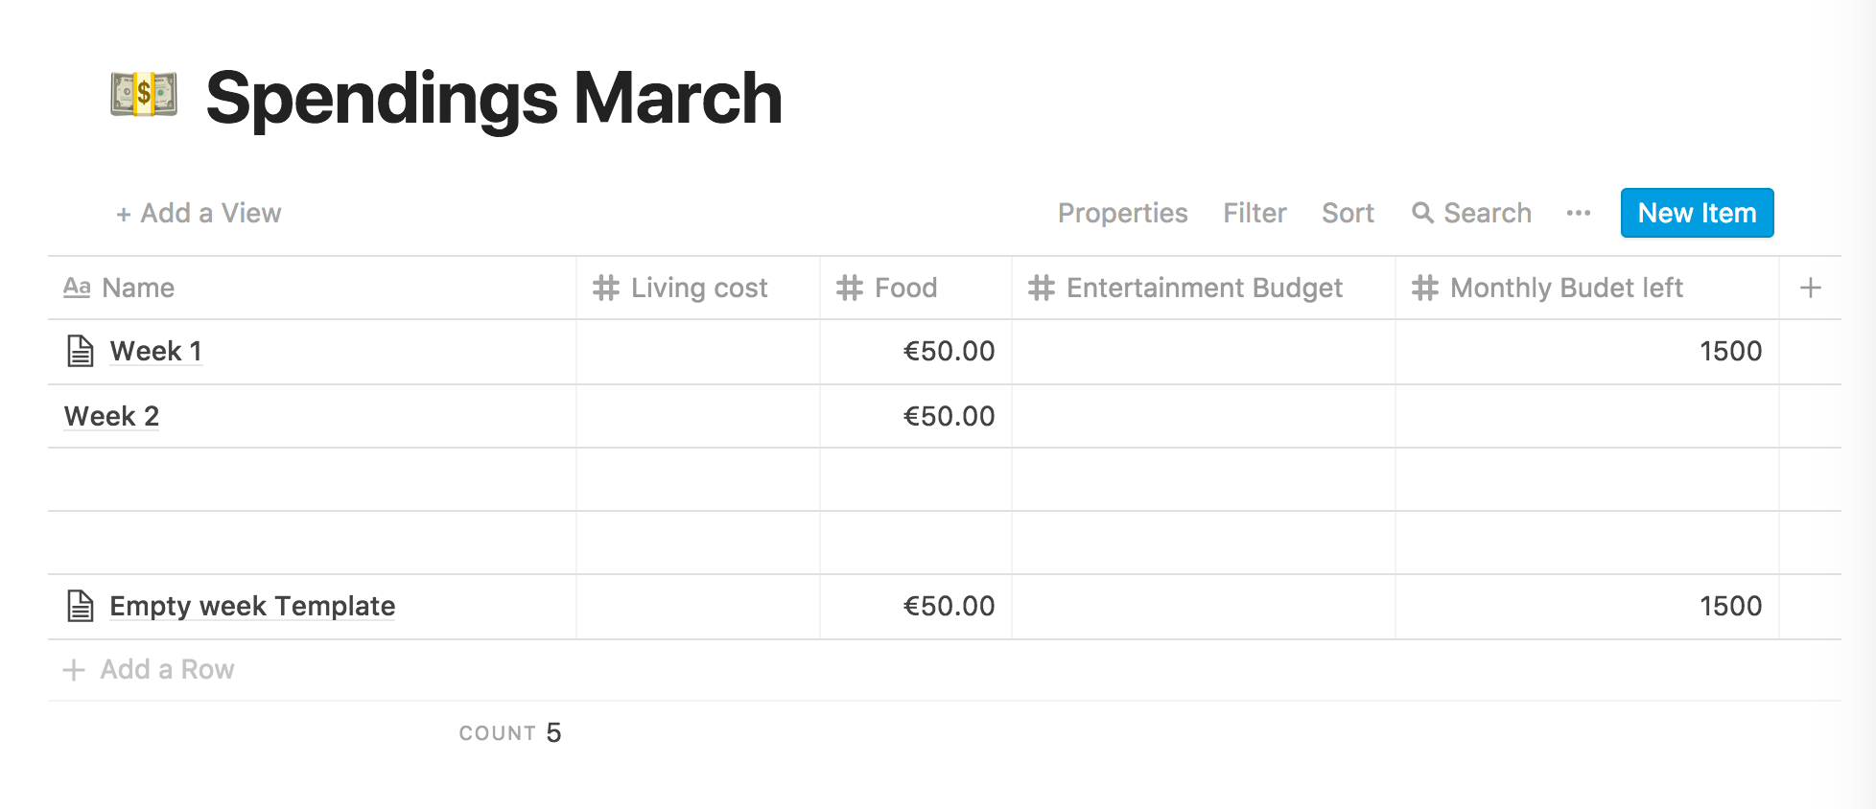Open the Filter menu

pos(1255,213)
